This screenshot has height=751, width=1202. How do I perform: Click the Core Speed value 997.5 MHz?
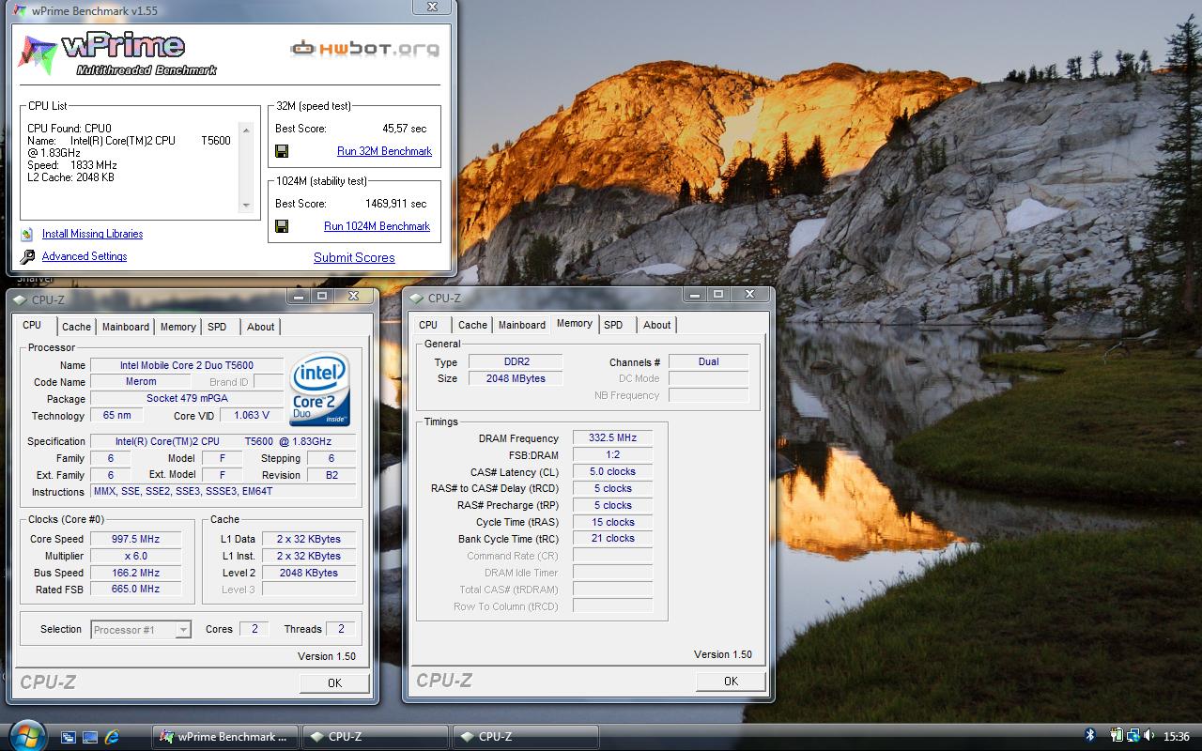136,539
